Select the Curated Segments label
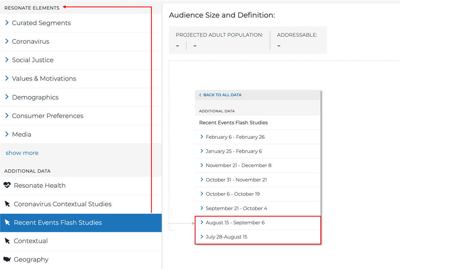Screen dimensions: 460x269 coord(41,23)
